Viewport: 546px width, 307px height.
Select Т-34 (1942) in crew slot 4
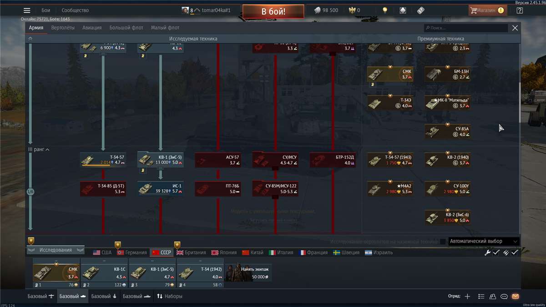[201, 273]
